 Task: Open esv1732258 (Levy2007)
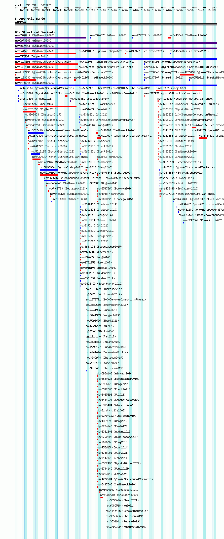pos(96,263)
